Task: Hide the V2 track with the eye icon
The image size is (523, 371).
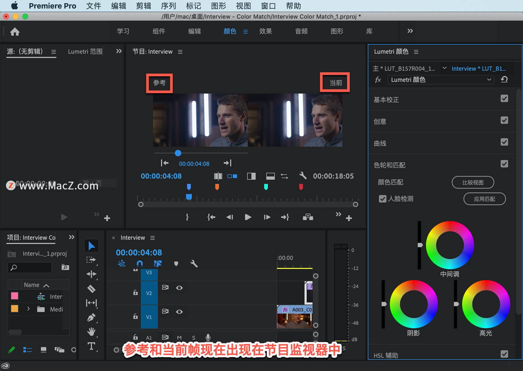Action: click(179, 288)
